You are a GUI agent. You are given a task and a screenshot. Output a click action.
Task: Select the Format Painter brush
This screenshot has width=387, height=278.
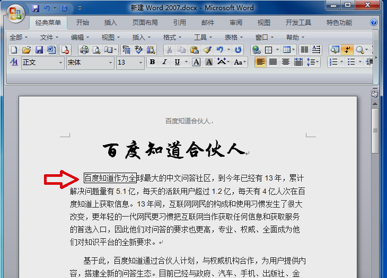[x=207, y=50]
